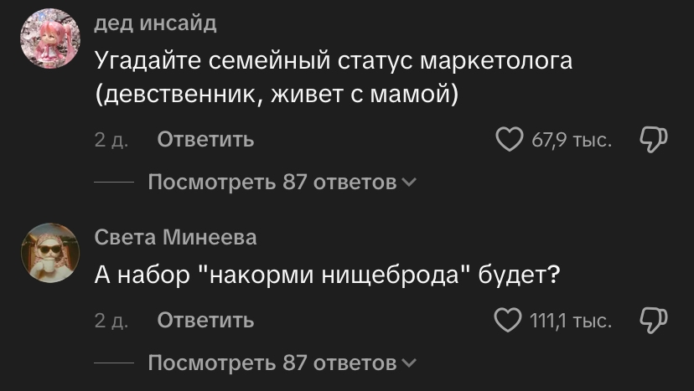Click the "2 д." timestamp on Света Минеева's comment
The height and width of the screenshot is (391, 694).
click(111, 321)
